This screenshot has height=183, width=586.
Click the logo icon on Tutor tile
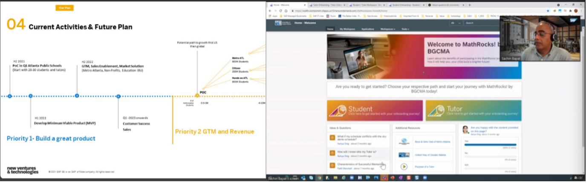coord(436,111)
